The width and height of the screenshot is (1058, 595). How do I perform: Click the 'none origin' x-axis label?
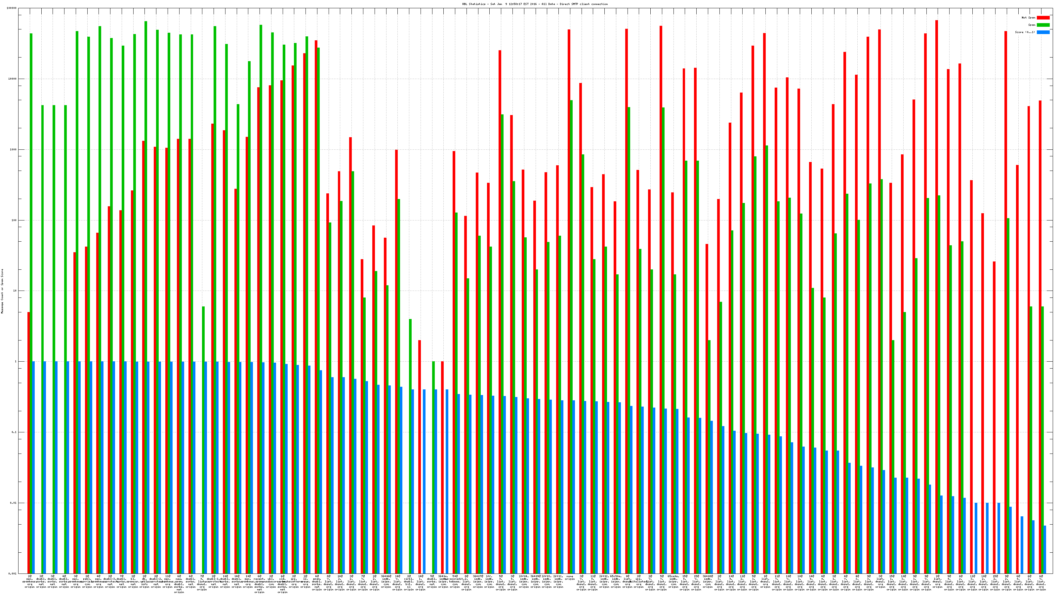(570, 577)
